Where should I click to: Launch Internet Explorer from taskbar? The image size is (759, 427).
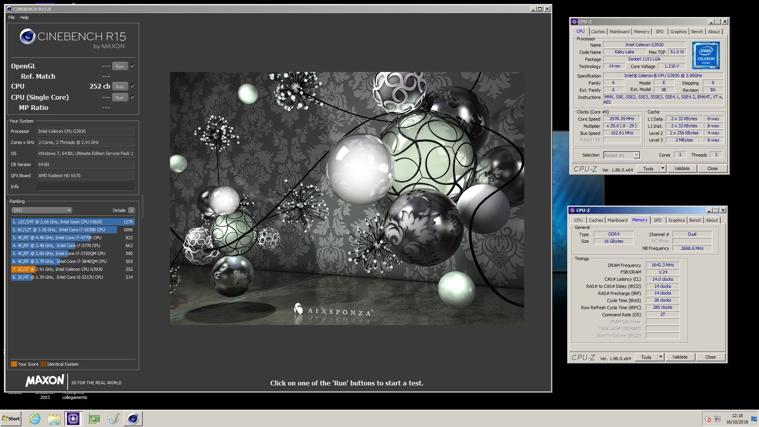(x=35, y=419)
